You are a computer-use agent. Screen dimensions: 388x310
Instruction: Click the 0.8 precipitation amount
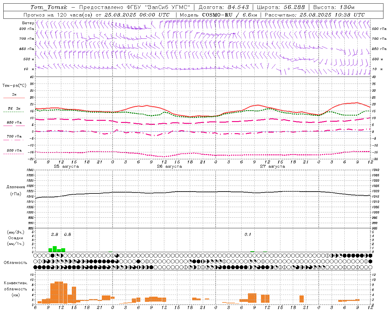coord(67,234)
